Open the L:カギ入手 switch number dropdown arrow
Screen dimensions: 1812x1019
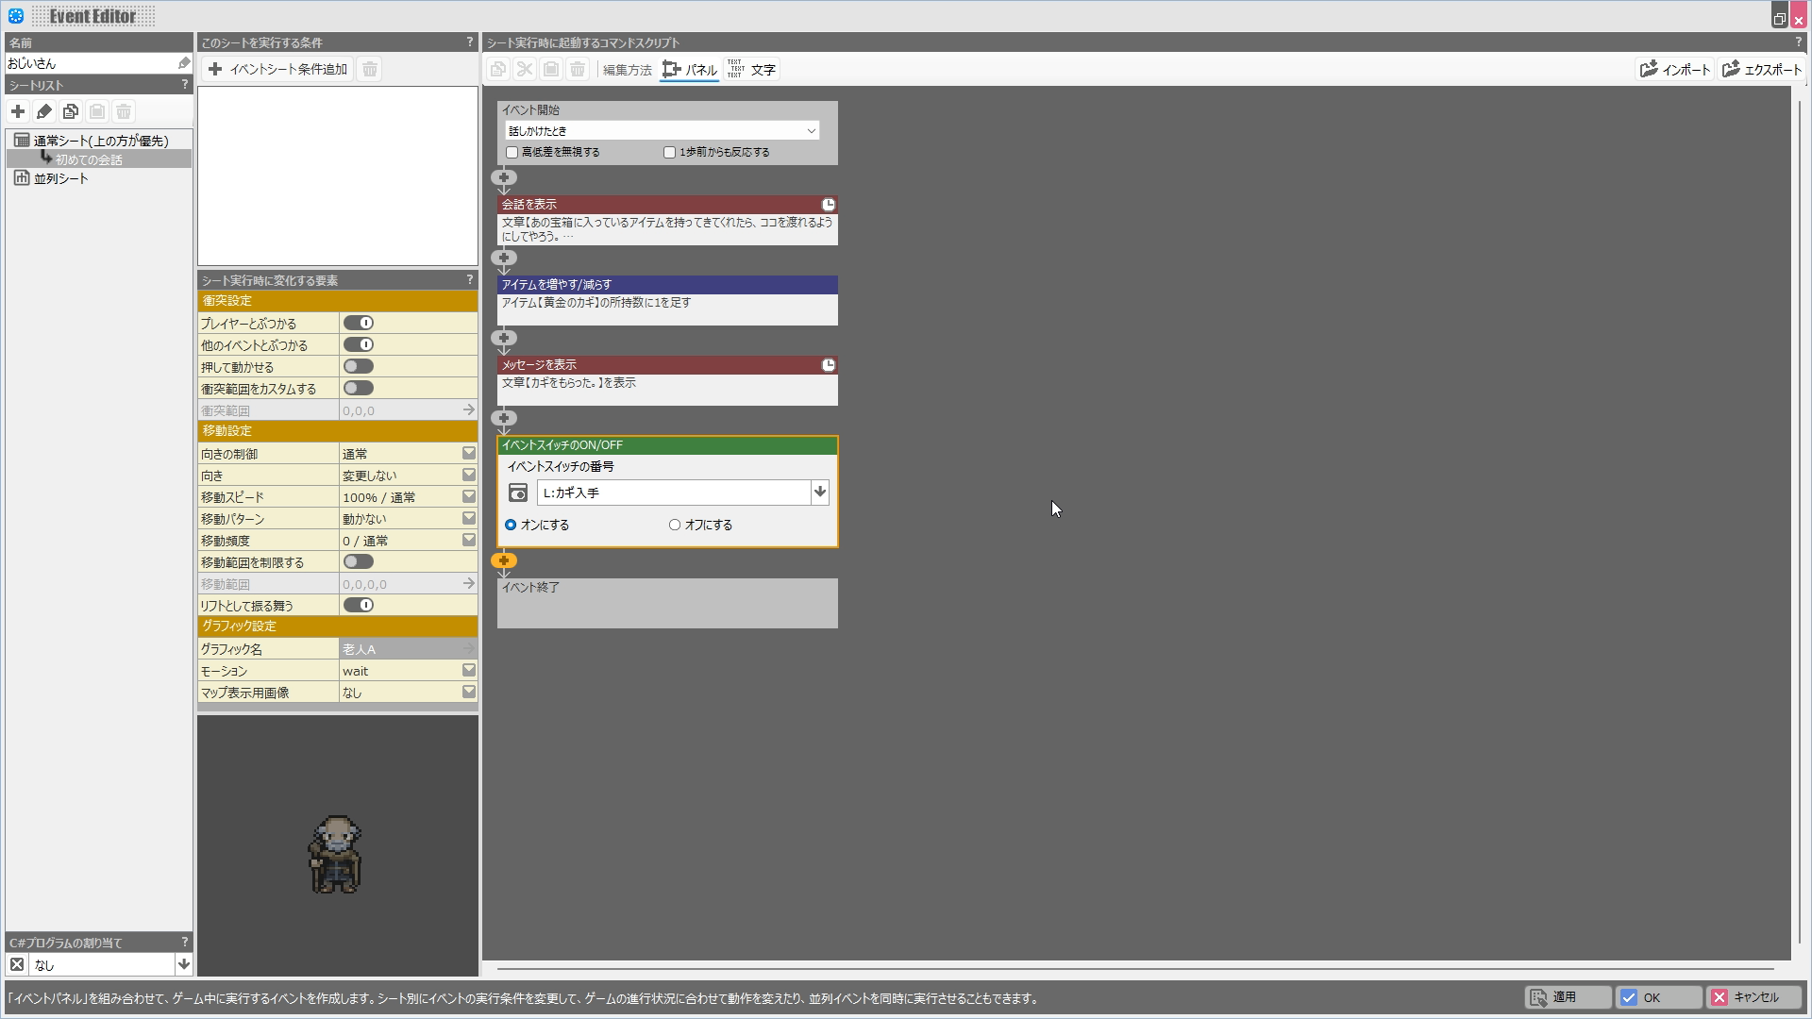tap(819, 492)
